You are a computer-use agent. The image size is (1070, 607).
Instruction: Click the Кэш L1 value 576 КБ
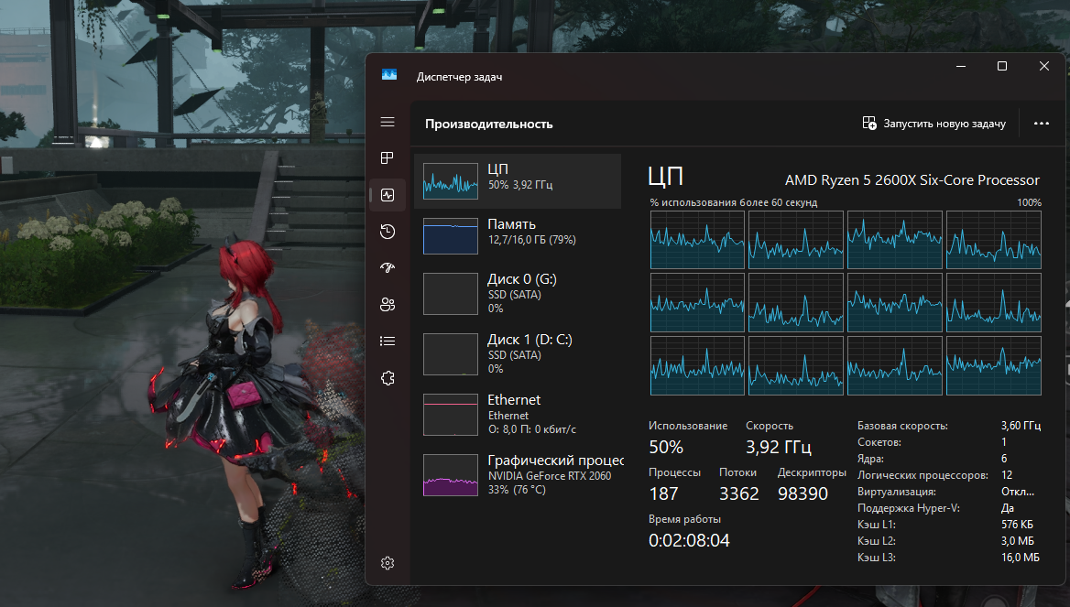(x=1017, y=525)
